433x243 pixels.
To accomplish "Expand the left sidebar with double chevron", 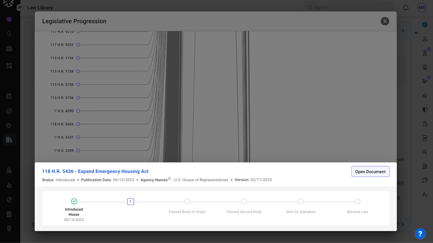I will pyautogui.click(x=20, y=8).
